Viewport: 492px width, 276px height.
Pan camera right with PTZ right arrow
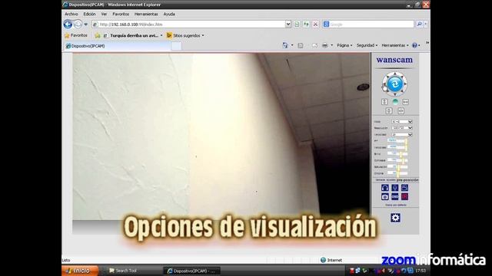point(405,84)
